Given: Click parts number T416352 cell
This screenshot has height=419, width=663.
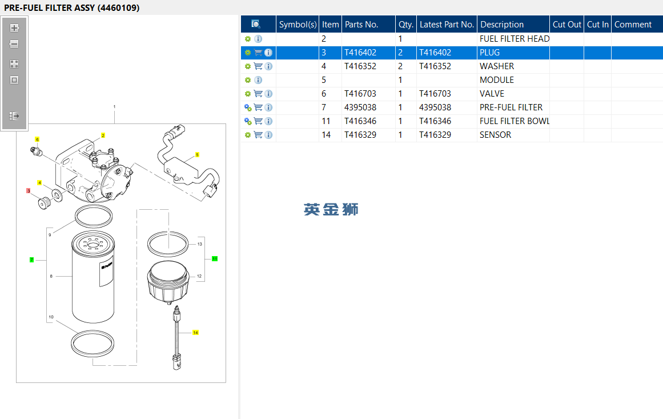Looking at the screenshot, I should [368, 66].
